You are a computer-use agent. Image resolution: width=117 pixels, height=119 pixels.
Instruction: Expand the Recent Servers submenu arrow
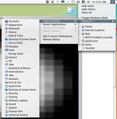pyautogui.click(x=75, y=31)
